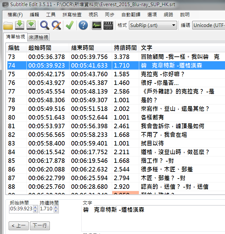
Task: Open the Unicode (UTF) encoding dropdown
Action: [x=209, y=25]
